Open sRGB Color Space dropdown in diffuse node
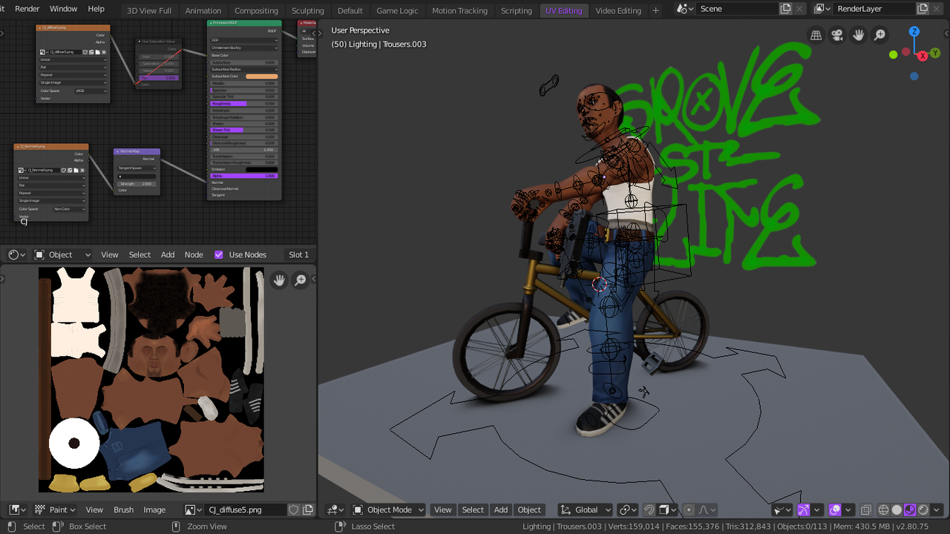Viewport: 950px width, 534px height. (x=91, y=90)
